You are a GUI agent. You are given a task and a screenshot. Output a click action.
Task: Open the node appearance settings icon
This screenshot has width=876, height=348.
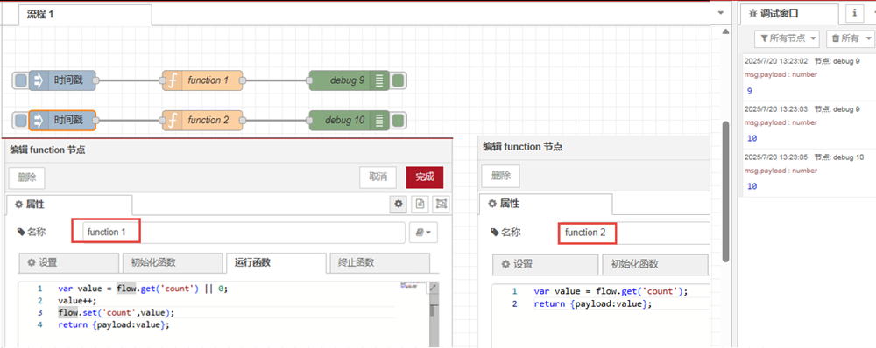[x=442, y=205]
